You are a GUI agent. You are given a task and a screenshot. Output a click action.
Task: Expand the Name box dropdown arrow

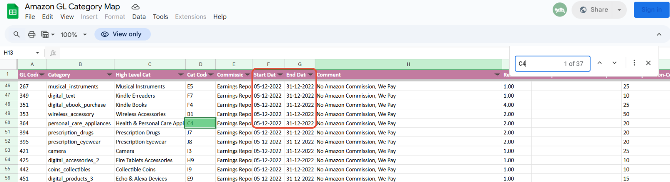pyautogui.click(x=37, y=53)
